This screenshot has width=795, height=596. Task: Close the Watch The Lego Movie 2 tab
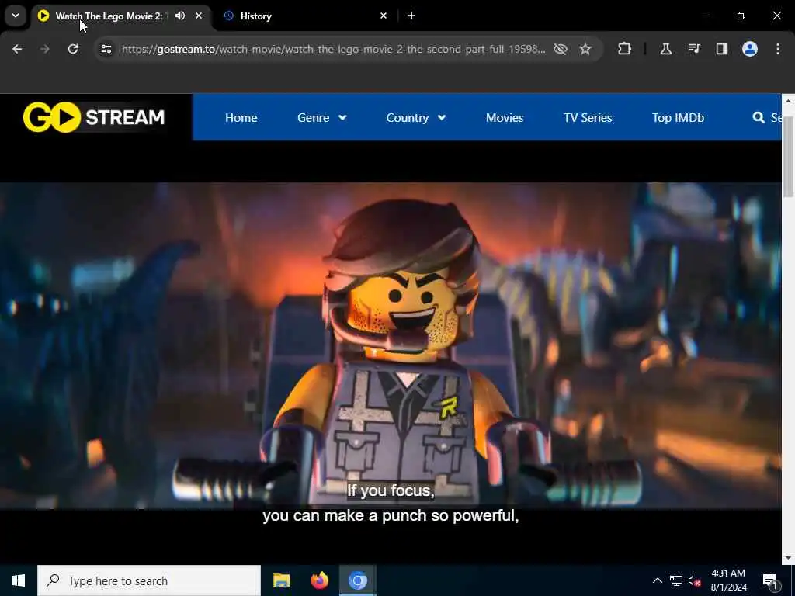199,16
